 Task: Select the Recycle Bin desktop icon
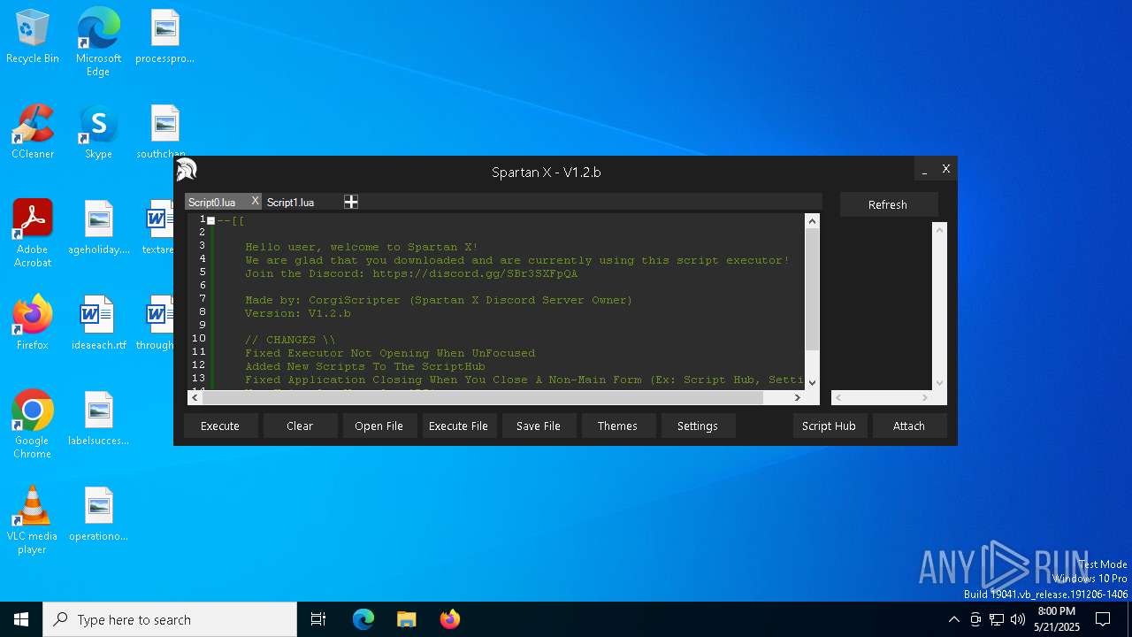(33, 37)
